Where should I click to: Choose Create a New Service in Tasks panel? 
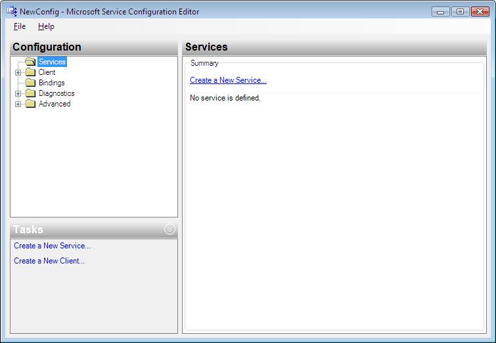point(52,246)
